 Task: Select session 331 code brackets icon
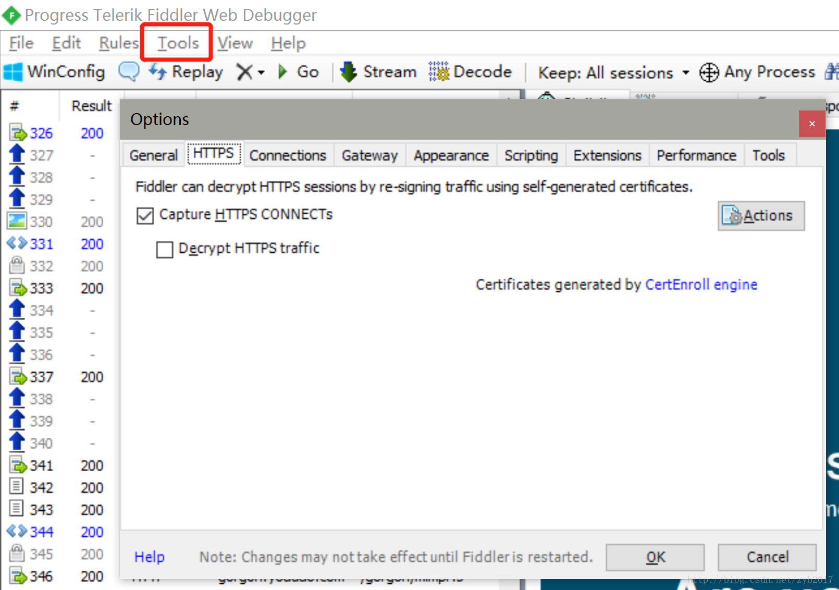(x=17, y=243)
